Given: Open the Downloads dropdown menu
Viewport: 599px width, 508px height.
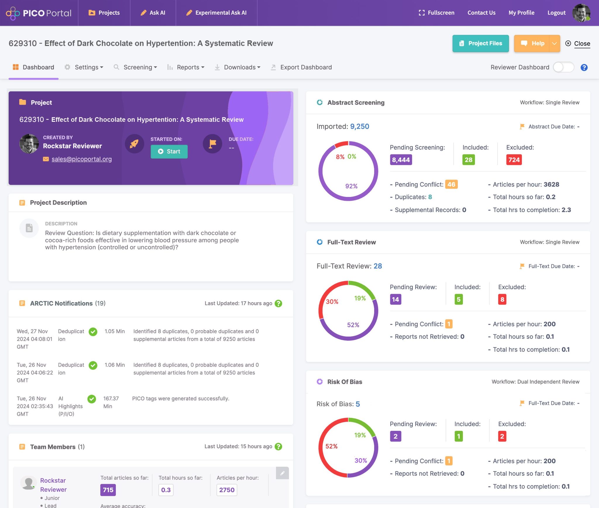Looking at the screenshot, I should (x=239, y=67).
